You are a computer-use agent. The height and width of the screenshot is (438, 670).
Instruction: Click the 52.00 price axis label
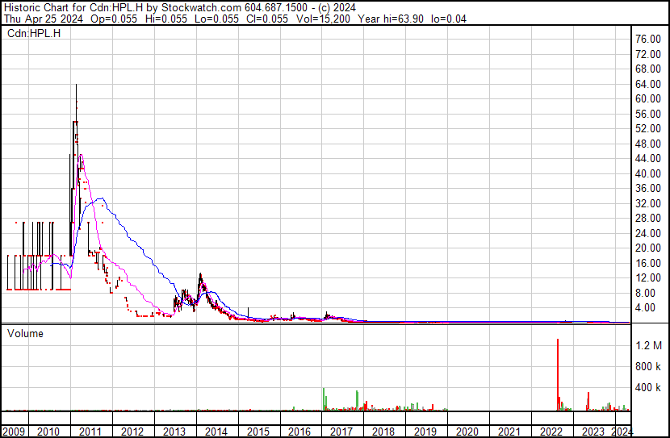648,128
